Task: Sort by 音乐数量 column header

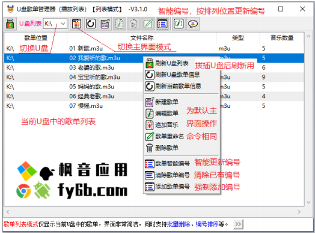Action: 282,37
